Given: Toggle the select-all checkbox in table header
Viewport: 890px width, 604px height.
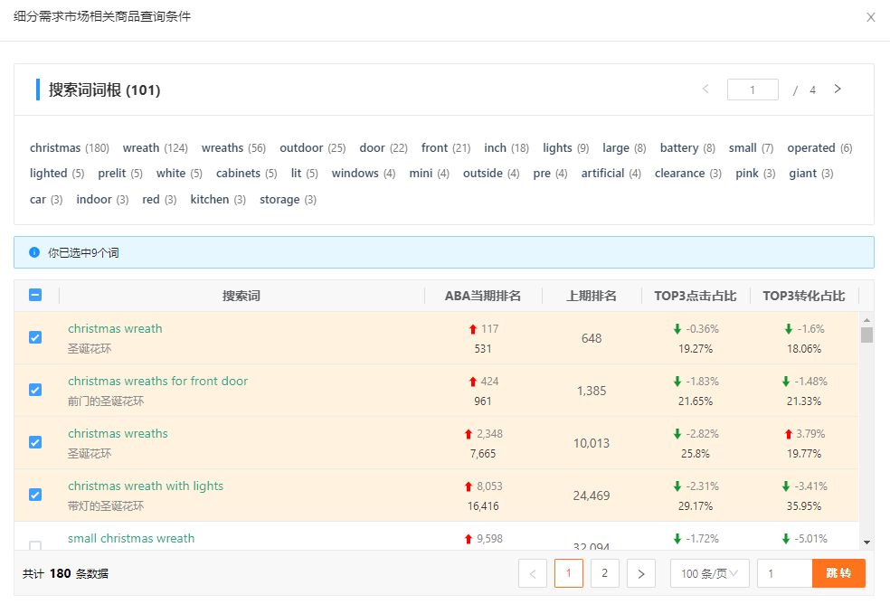Looking at the screenshot, I should [35, 295].
